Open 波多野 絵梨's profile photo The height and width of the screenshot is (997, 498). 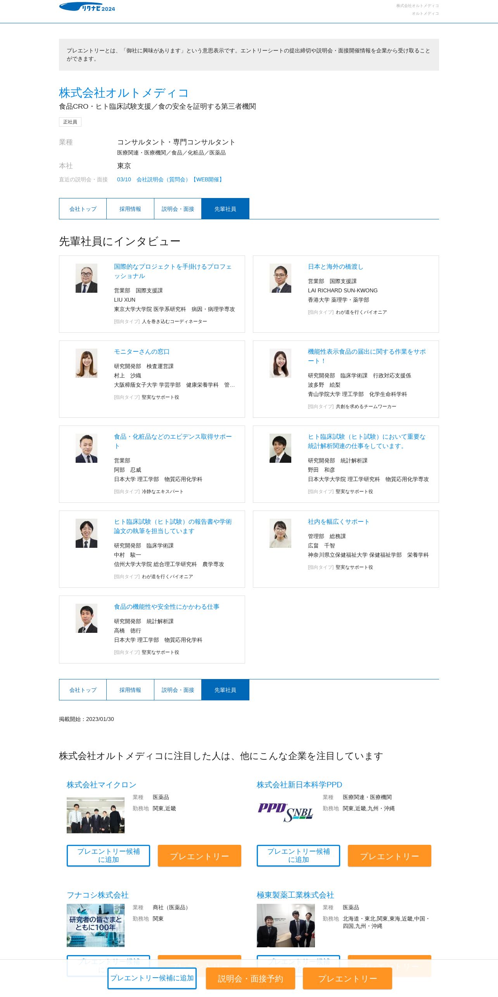[280, 363]
